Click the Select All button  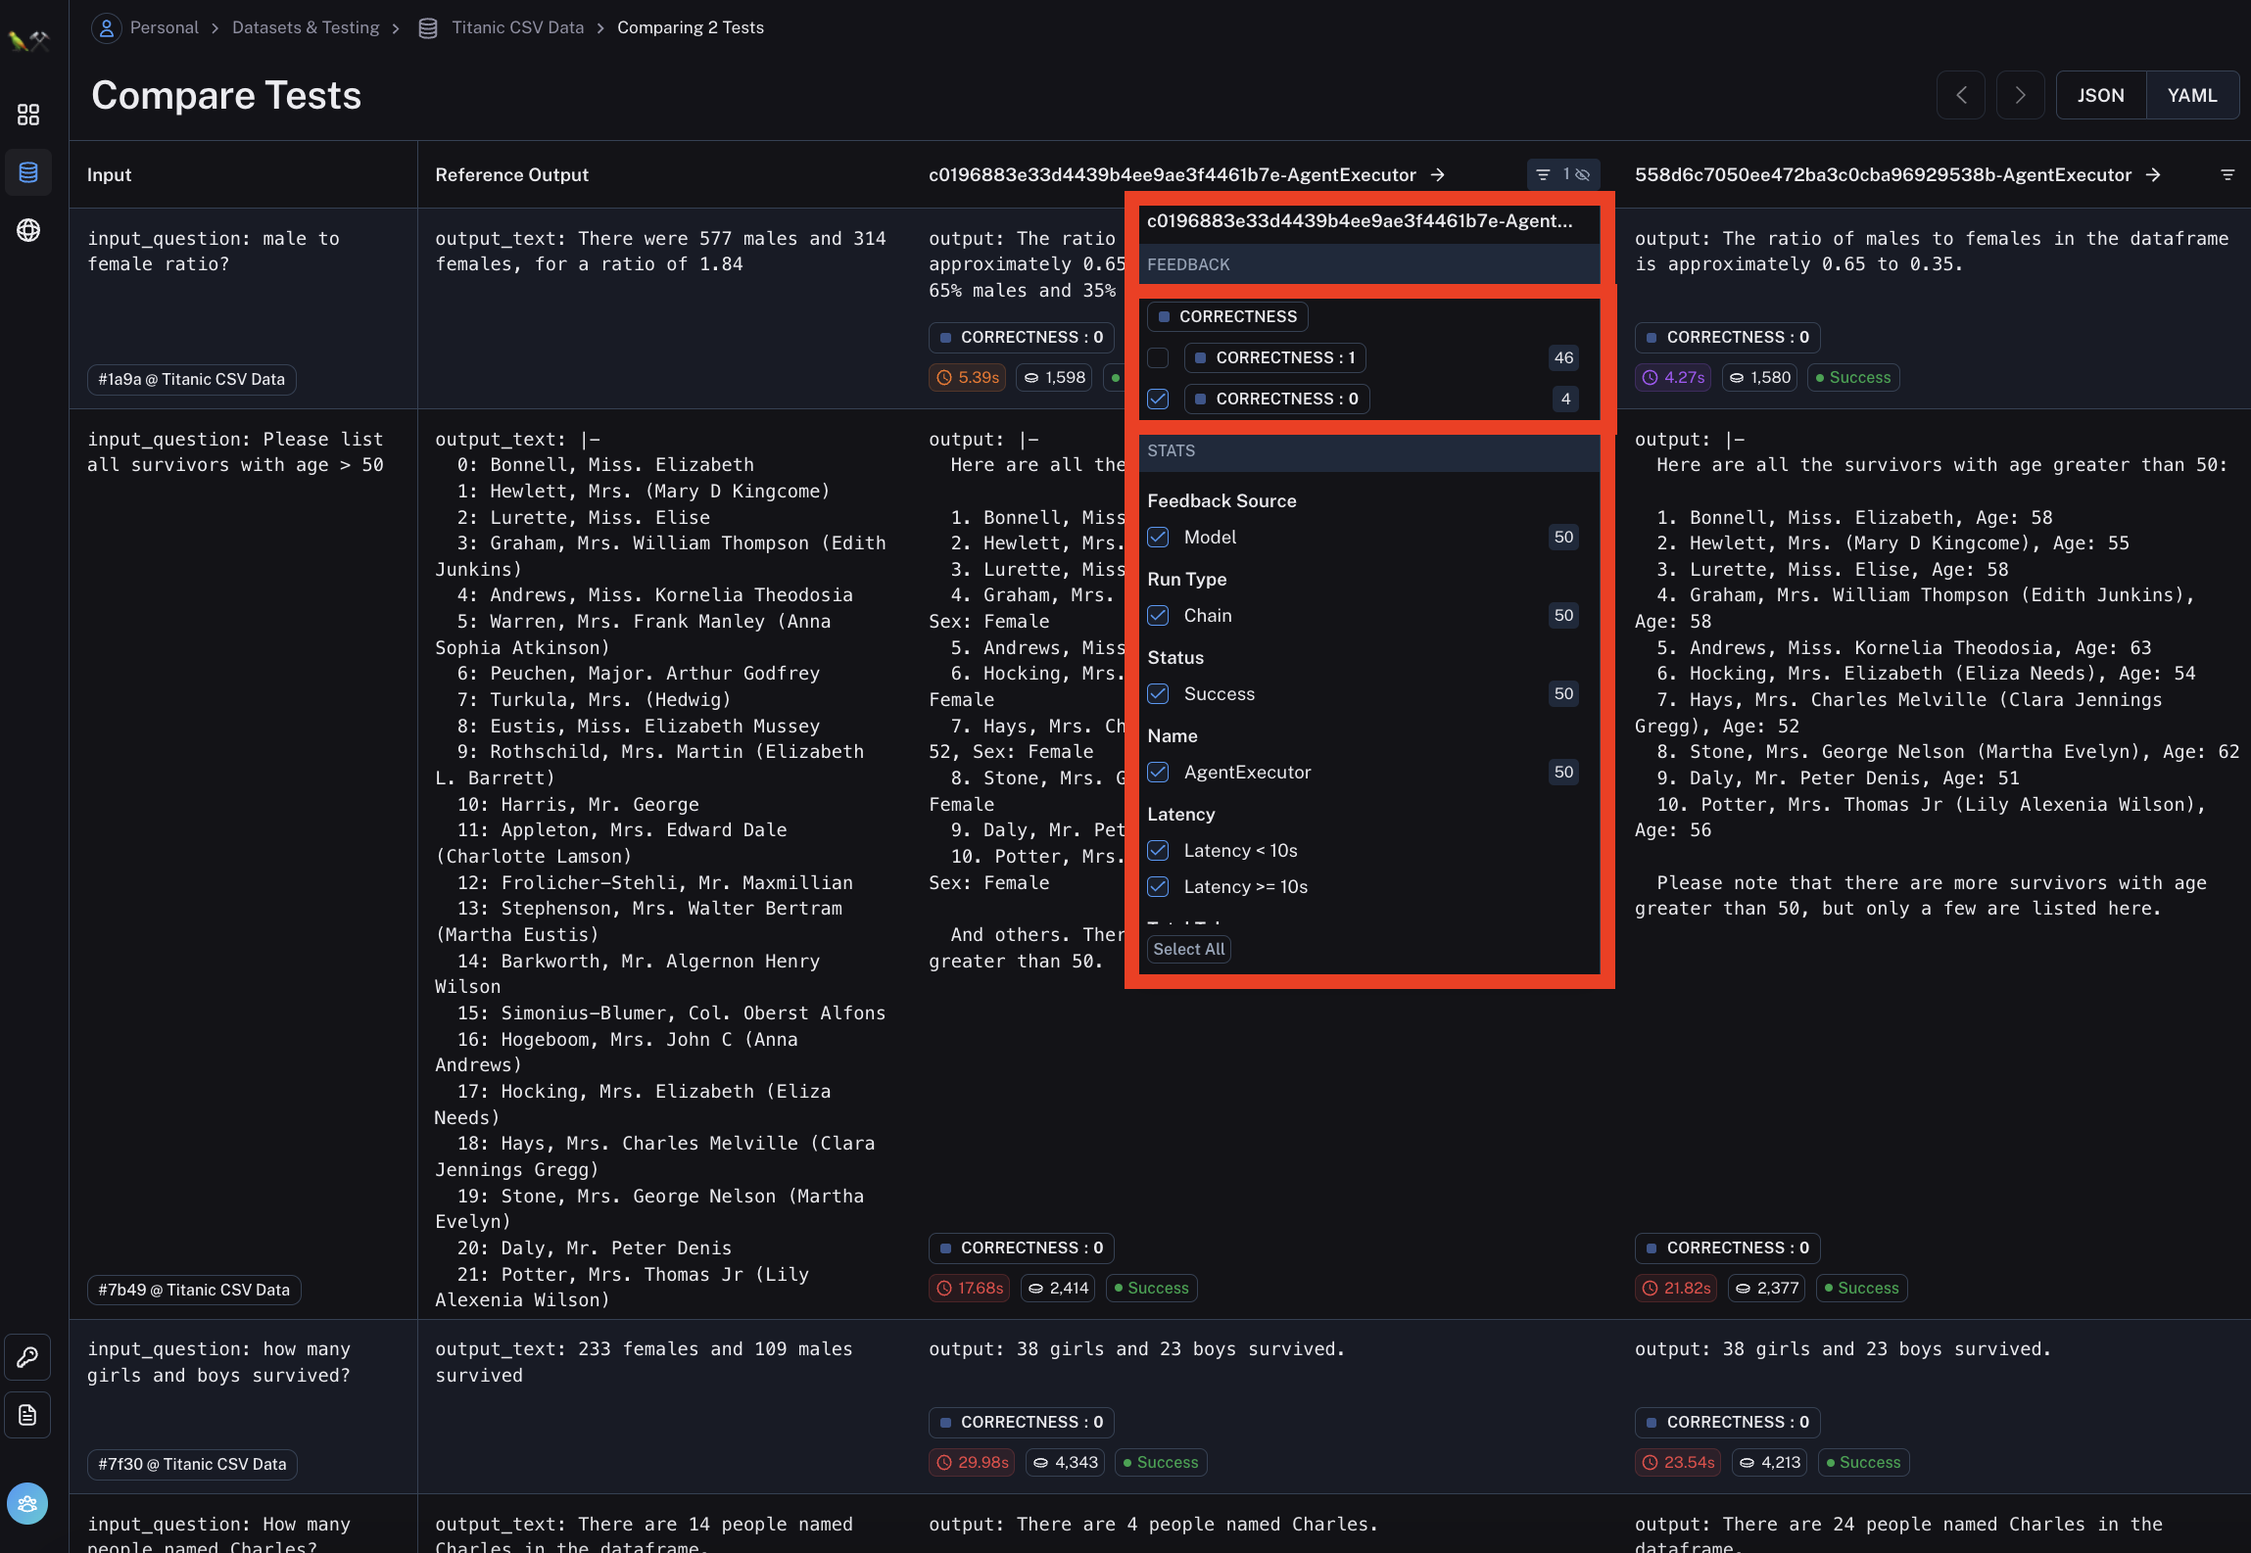(x=1188, y=949)
